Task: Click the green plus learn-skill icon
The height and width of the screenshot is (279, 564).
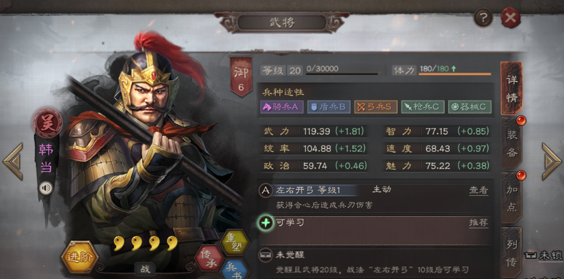Action: pos(266,223)
